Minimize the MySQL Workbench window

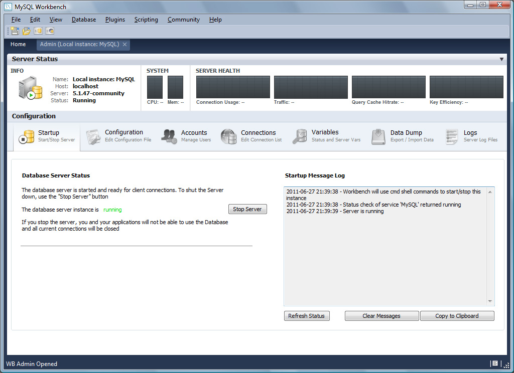(x=470, y=5)
